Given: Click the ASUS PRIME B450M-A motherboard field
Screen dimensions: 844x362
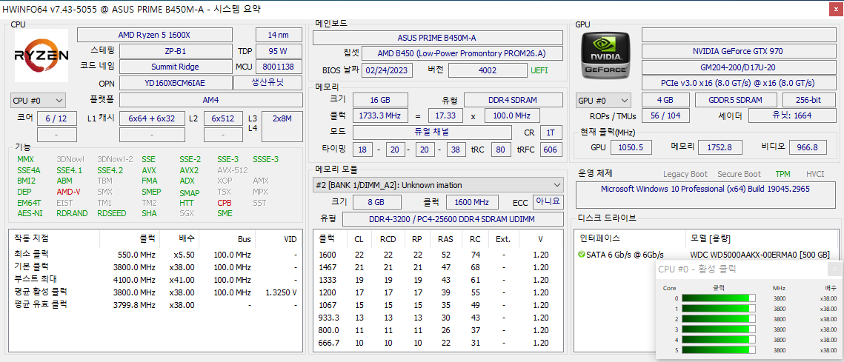Looking at the screenshot, I should pos(437,38).
